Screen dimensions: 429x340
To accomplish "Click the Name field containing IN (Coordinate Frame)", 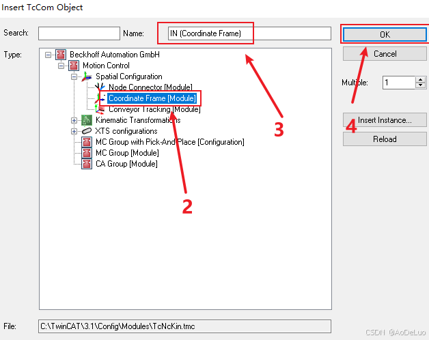I will point(249,33).
